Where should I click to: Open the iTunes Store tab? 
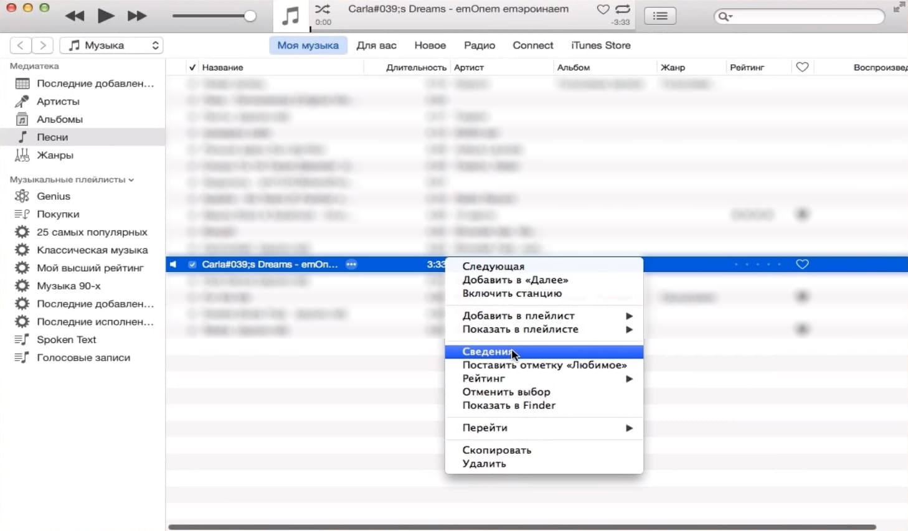pyautogui.click(x=601, y=45)
